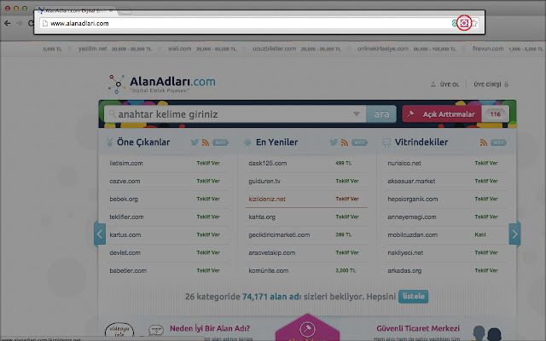
Task: Click the pink hexagon gavel icon
Action: (x=307, y=328)
